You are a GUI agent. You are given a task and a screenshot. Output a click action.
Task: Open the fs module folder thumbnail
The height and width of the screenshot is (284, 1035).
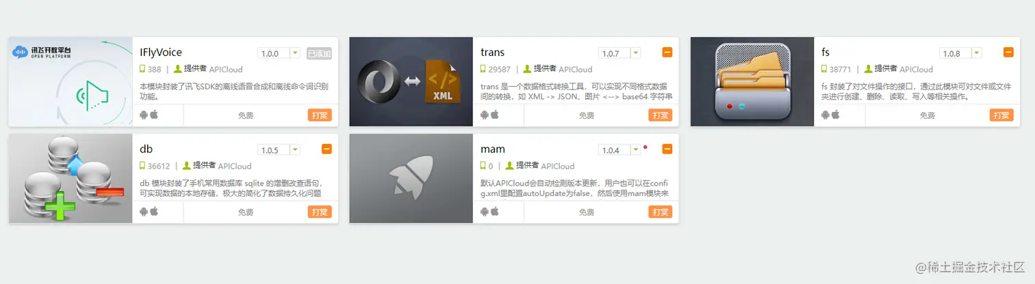click(x=752, y=82)
